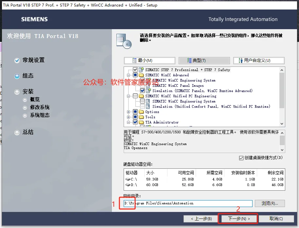Toggle the Options folder checkbox

135,111
